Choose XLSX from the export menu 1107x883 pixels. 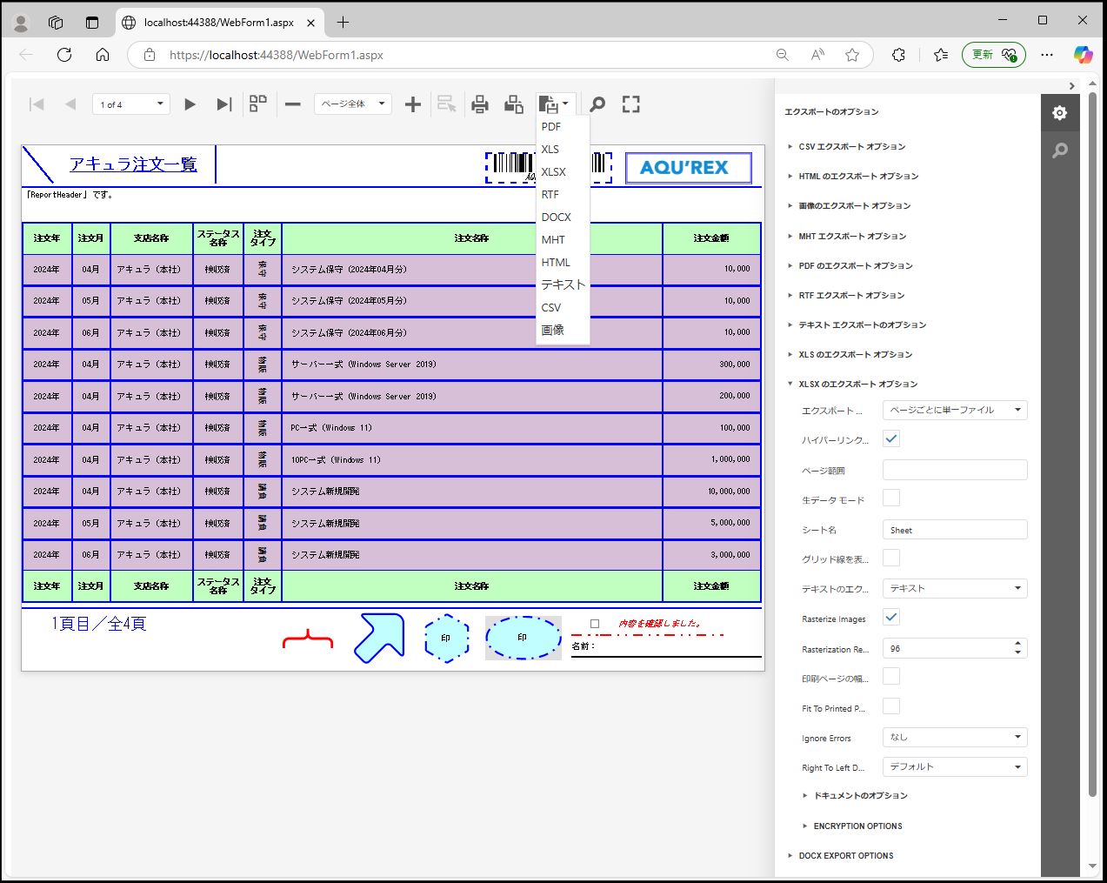[554, 172]
